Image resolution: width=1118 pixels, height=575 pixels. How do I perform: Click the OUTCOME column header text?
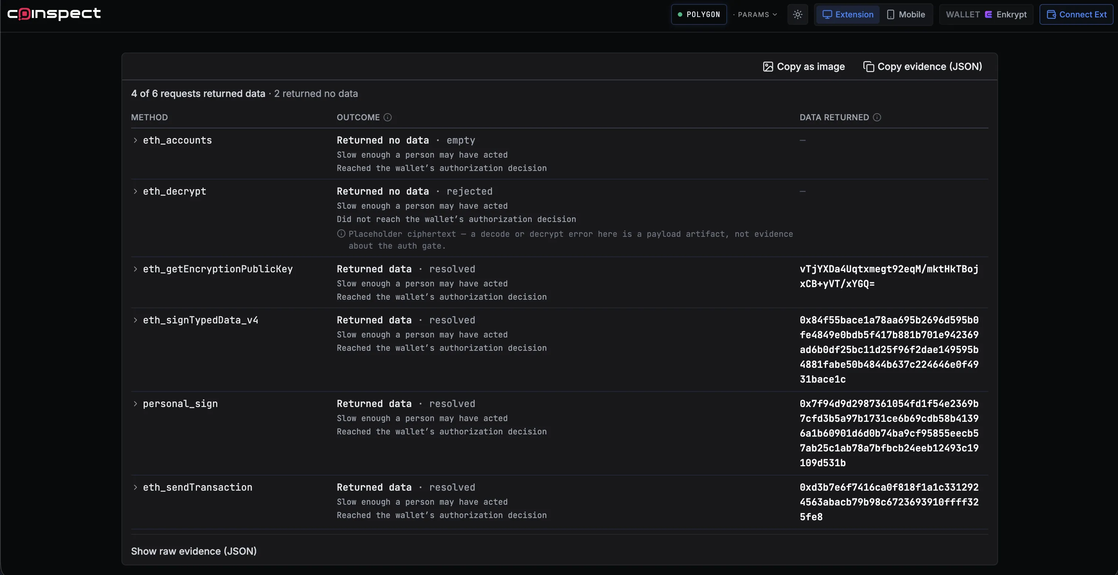(358, 118)
